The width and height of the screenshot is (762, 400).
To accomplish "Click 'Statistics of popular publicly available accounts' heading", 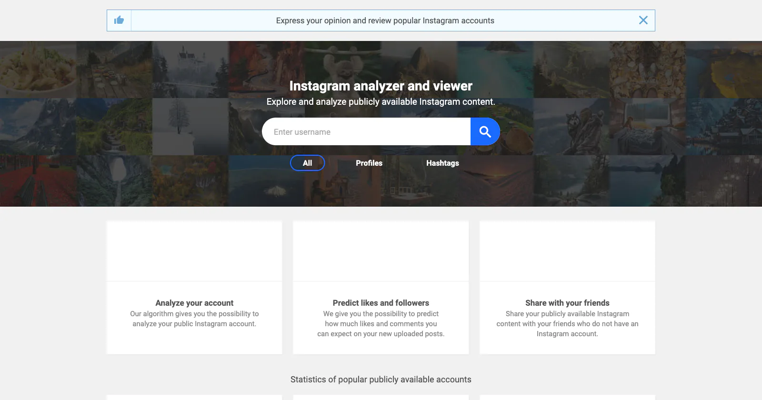I will [x=381, y=380].
